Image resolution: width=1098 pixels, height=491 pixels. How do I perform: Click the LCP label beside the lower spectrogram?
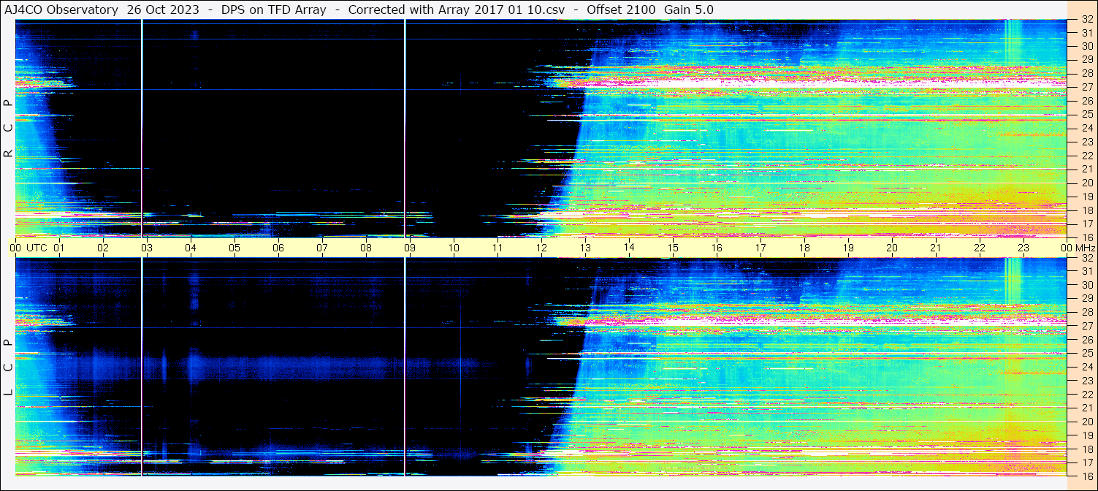[8, 368]
